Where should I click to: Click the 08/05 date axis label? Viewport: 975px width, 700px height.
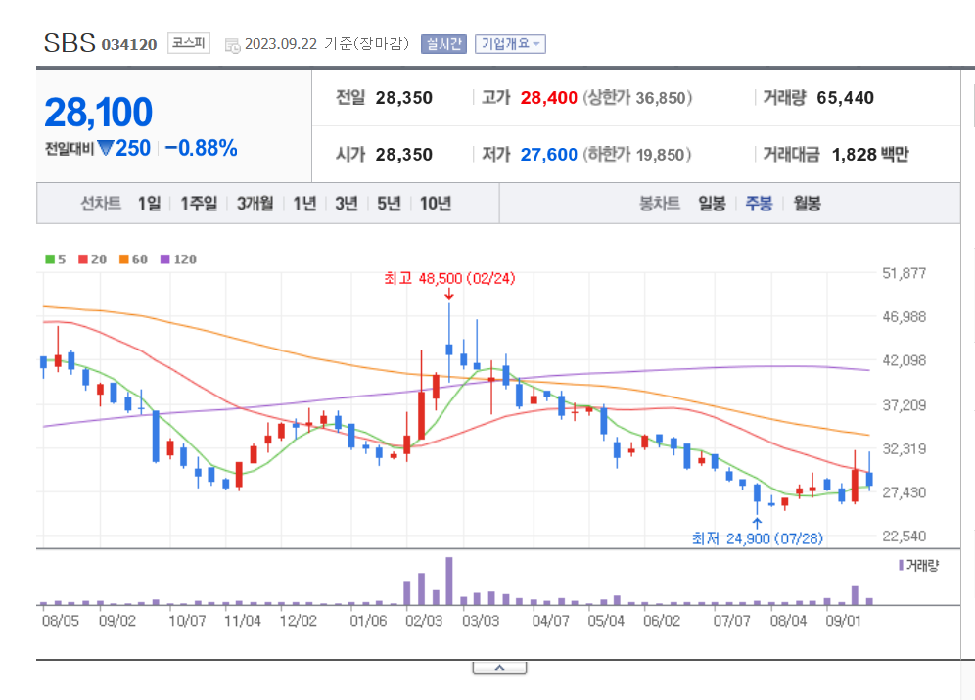tap(61, 621)
